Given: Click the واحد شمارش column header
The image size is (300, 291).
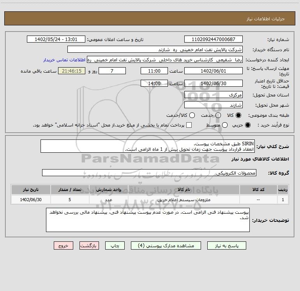Looking at the screenshot, I should (108, 189).
